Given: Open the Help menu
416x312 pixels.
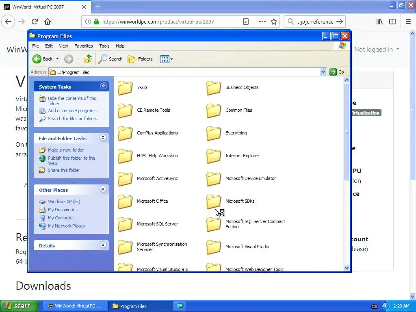Looking at the screenshot, I should tap(120, 46).
